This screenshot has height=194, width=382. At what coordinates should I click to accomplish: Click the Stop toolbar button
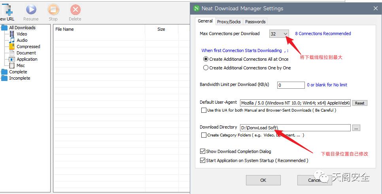coord(53,13)
